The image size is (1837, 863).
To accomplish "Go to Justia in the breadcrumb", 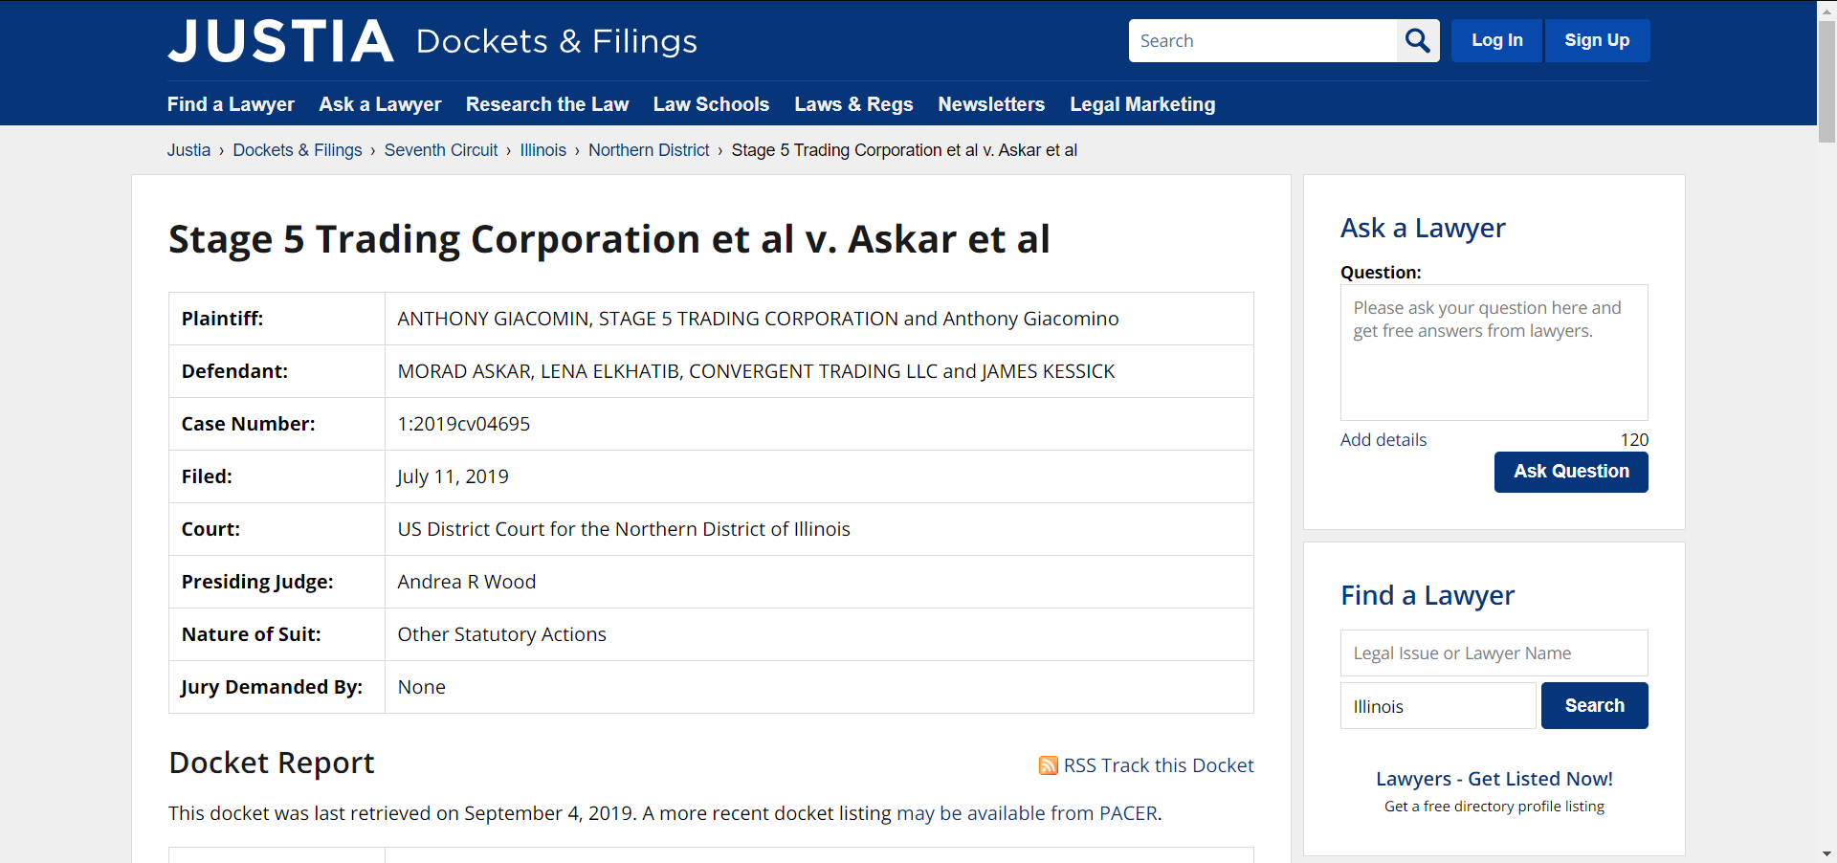I will [188, 150].
